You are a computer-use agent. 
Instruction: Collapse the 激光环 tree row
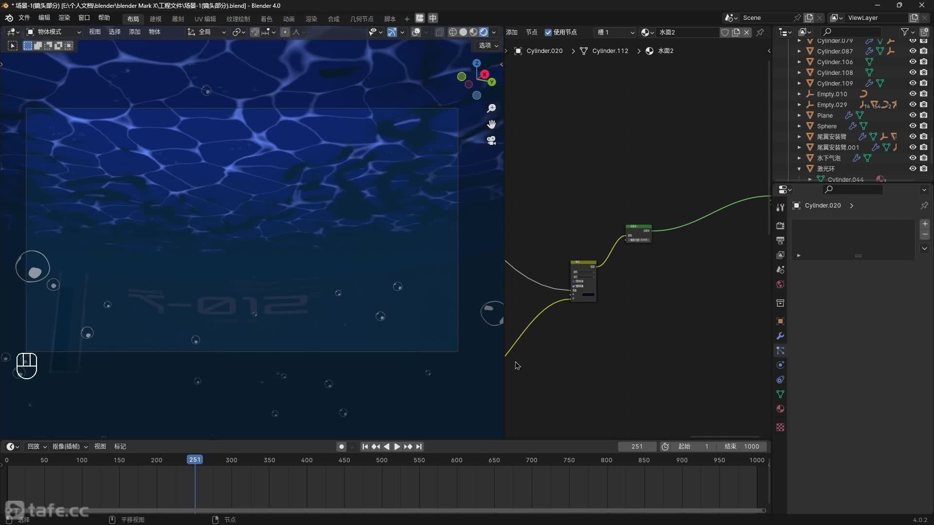click(x=799, y=169)
